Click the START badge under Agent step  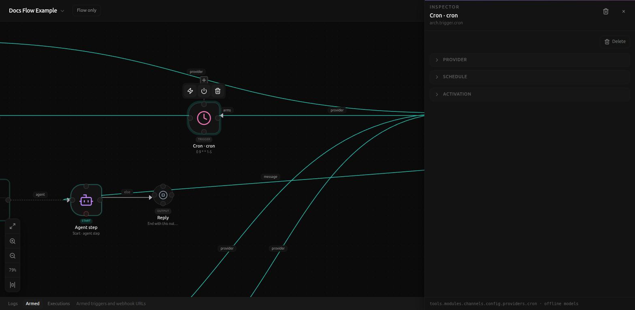click(86, 221)
